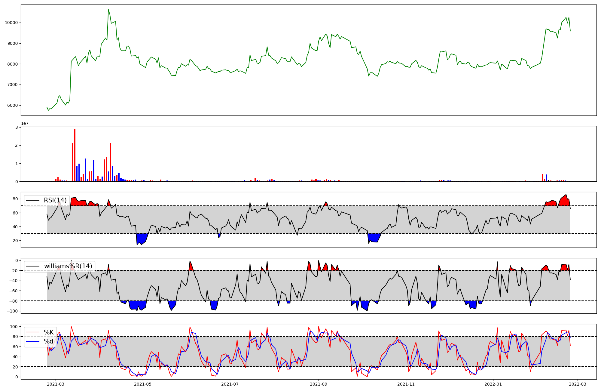Click the RSI(14) legend entry
The image size is (601, 391).
[x=55, y=200]
